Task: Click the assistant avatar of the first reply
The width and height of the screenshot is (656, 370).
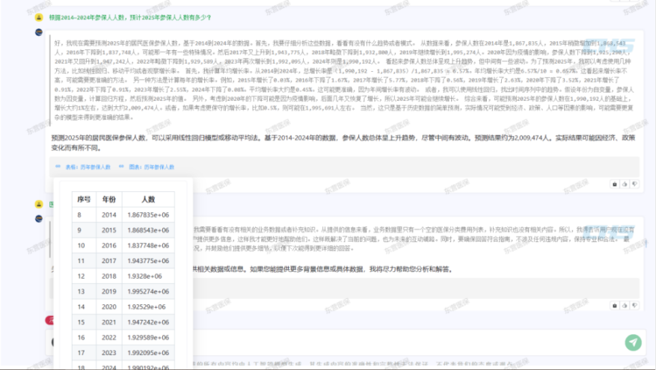Action: click(x=39, y=33)
